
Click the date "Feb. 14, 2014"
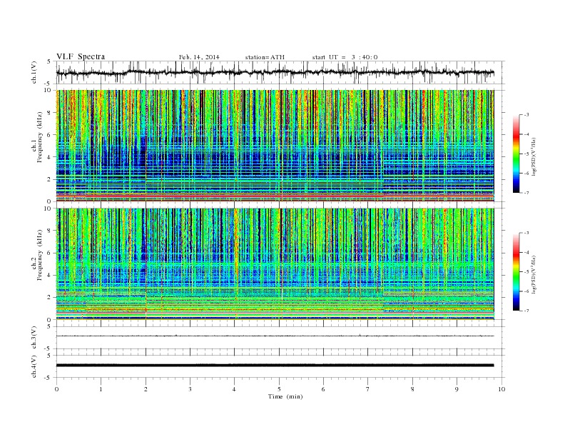click(199, 57)
